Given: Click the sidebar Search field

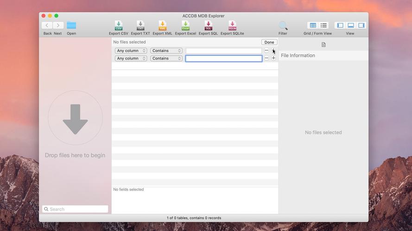Looking at the screenshot, I should coord(75,209).
